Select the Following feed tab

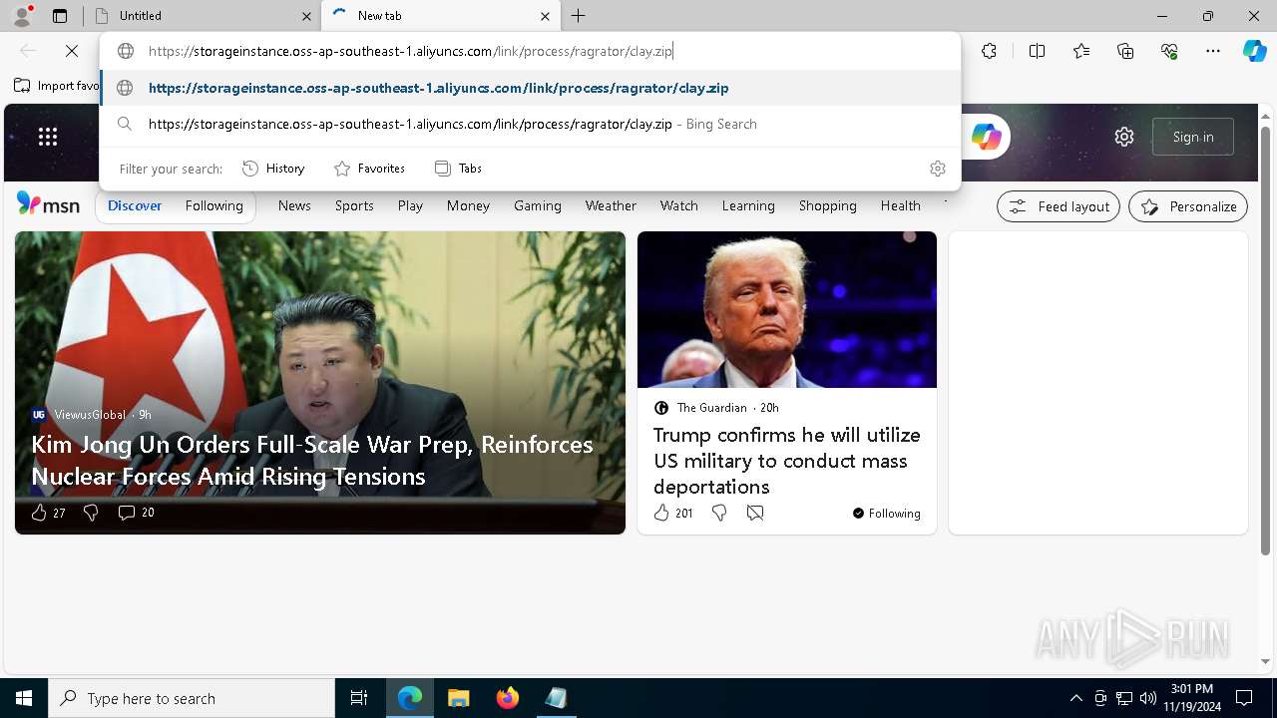tap(214, 205)
